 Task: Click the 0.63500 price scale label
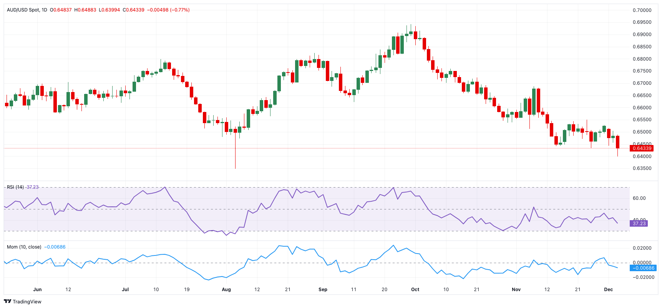coord(642,168)
